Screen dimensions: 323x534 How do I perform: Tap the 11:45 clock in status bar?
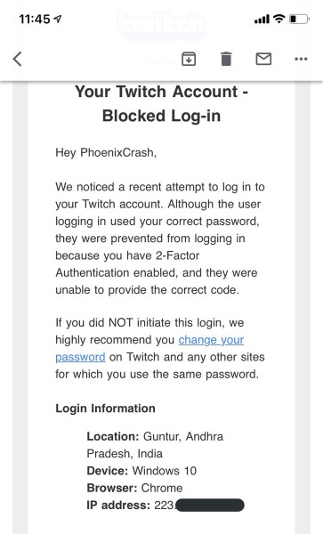(35, 19)
